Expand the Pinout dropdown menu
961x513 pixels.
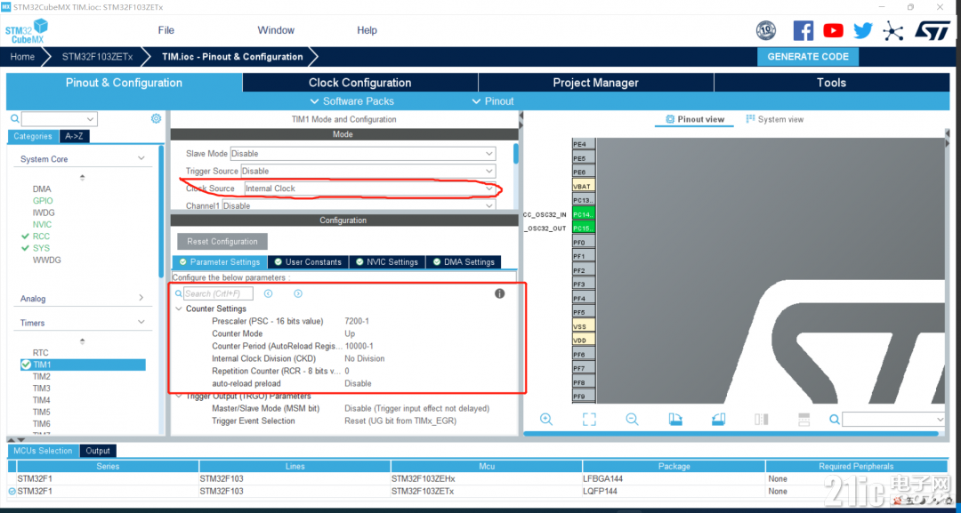coord(493,101)
